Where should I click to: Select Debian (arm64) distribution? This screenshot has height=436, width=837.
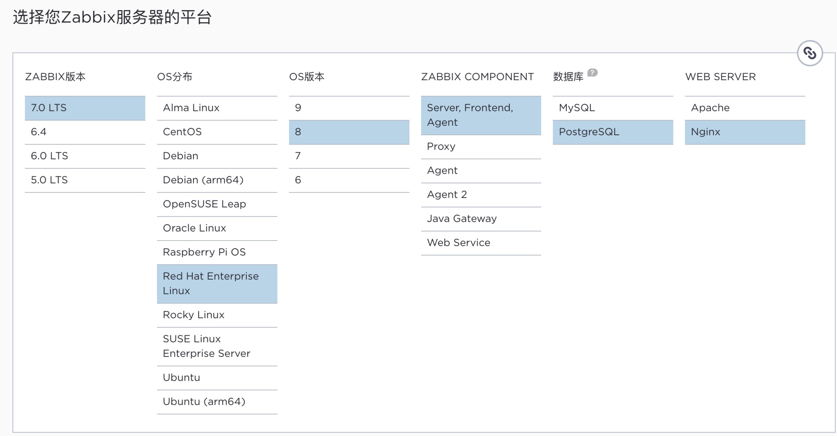click(x=217, y=180)
